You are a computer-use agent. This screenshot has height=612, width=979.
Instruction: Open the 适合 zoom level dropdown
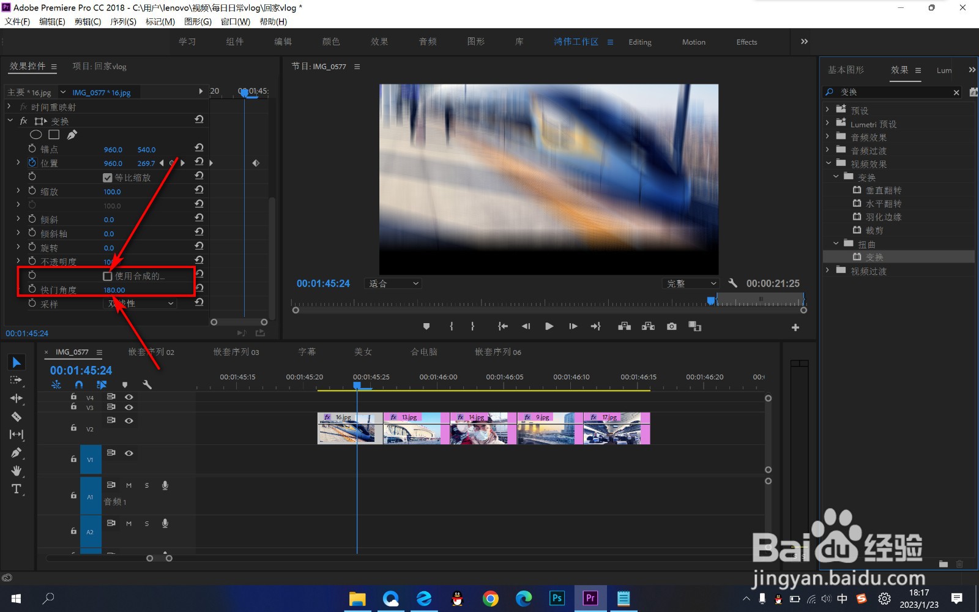coord(393,283)
